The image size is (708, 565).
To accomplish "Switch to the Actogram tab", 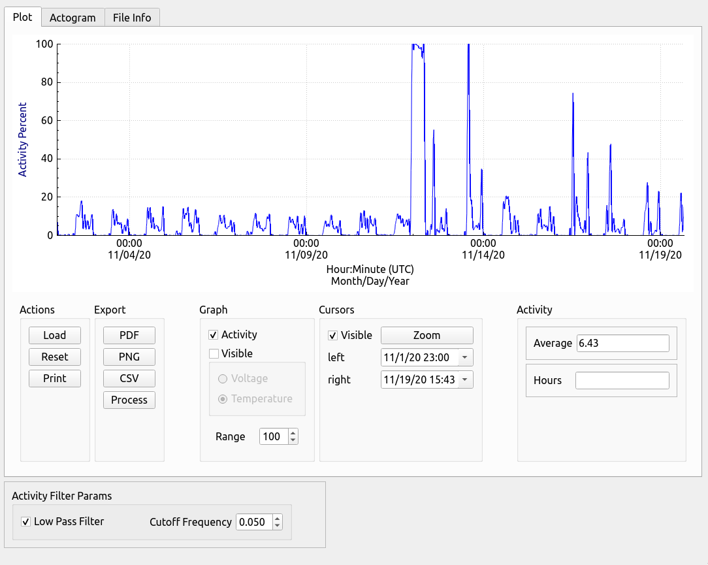I will coord(72,18).
